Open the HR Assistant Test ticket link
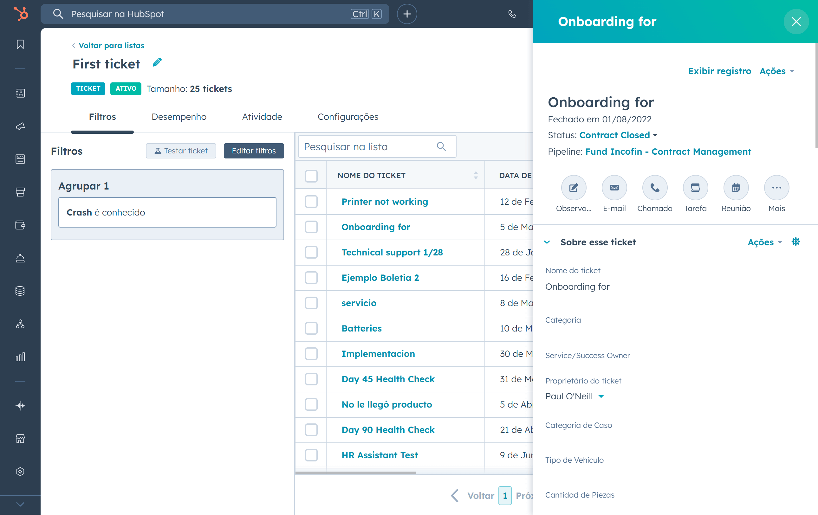 (380, 455)
